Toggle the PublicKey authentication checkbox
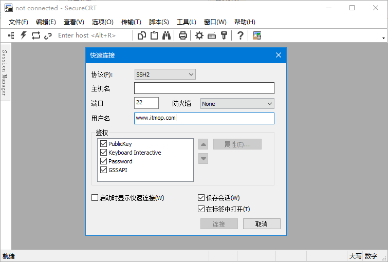Image resolution: width=388 pixels, height=262 pixels. [x=103, y=144]
